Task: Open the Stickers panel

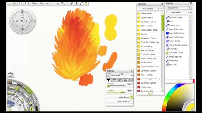Action: [10, 74]
